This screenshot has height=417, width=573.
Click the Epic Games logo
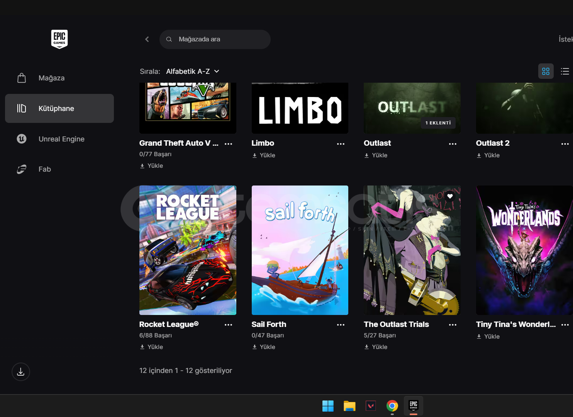(59, 39)
